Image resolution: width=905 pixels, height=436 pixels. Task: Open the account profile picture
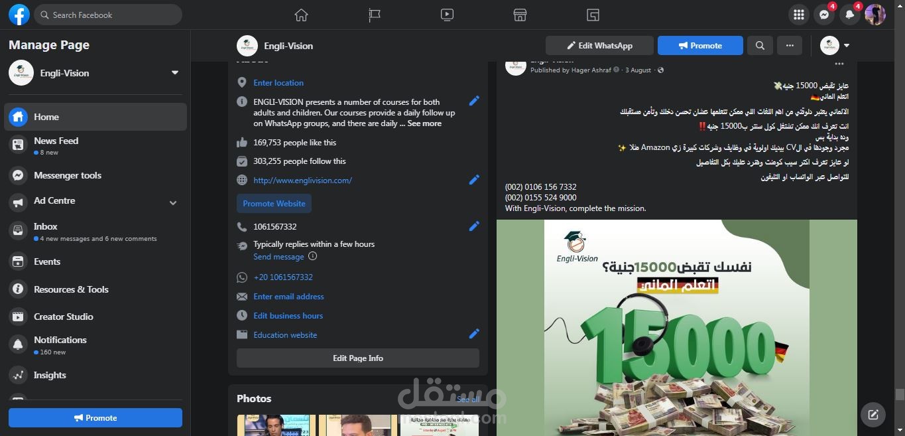pyautogui.click(x=875, y=15)
